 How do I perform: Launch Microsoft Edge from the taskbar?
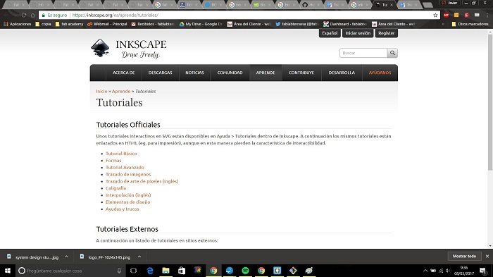point(150,271)
